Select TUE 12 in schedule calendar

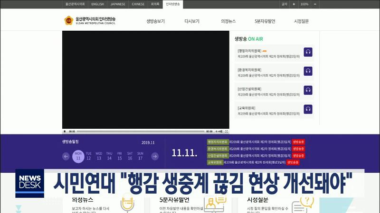pos(88,156)
